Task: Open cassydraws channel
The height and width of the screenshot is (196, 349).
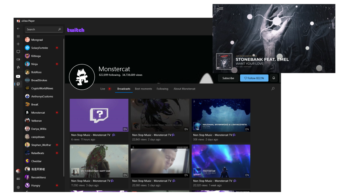Action: coord(43,137)
